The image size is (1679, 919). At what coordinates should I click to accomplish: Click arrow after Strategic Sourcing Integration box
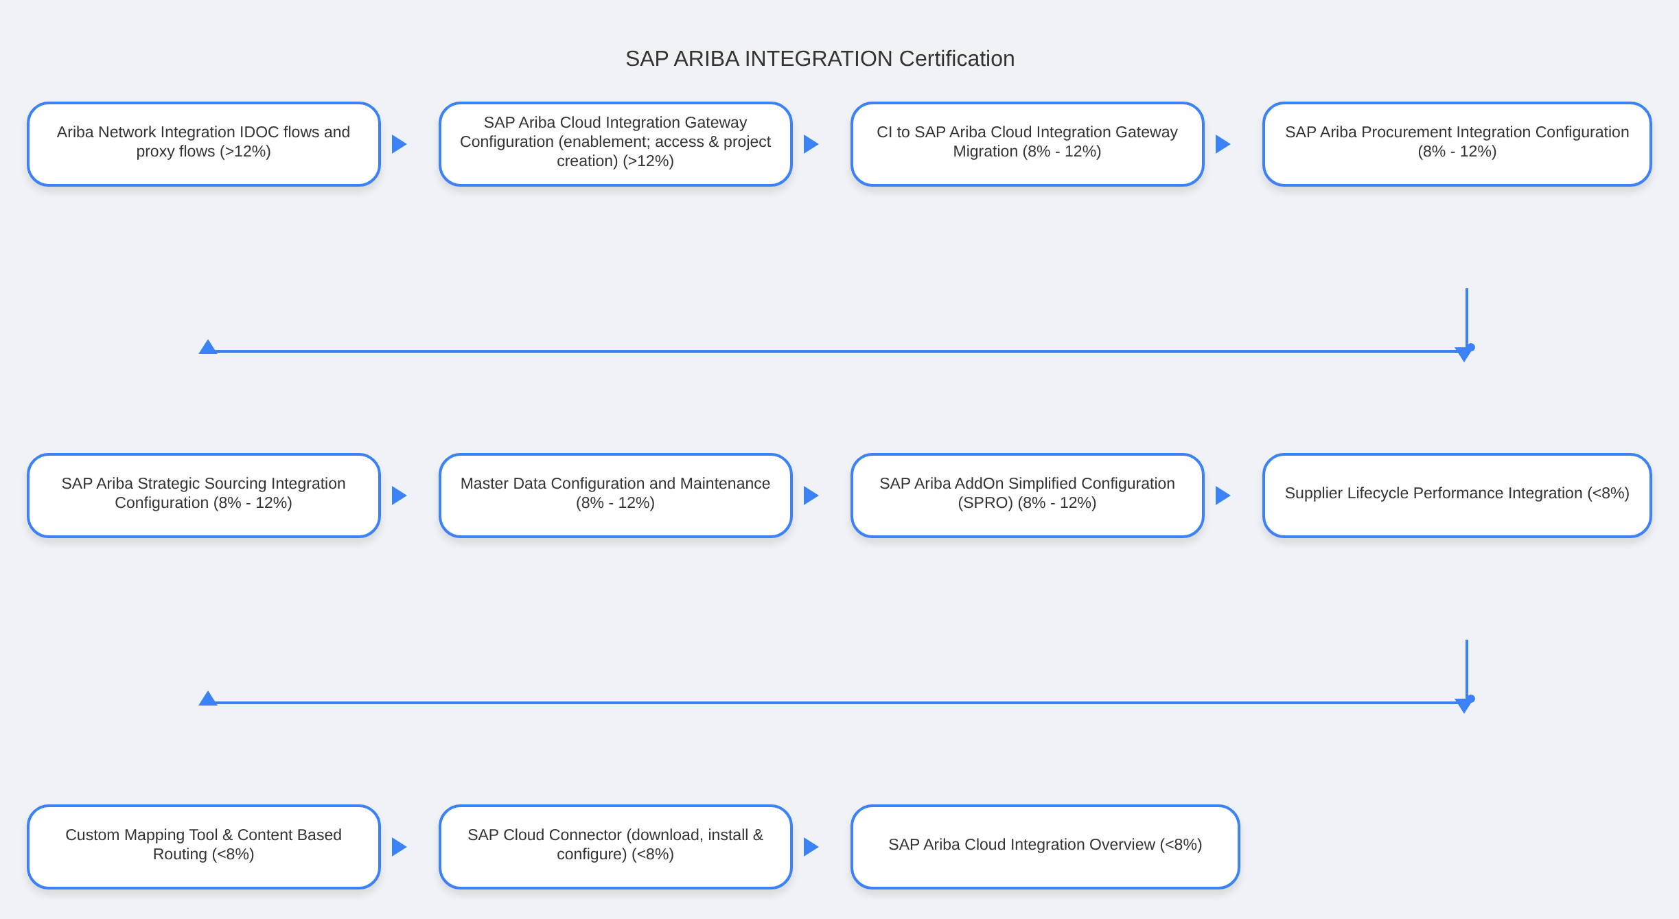(x=399, y=496)
